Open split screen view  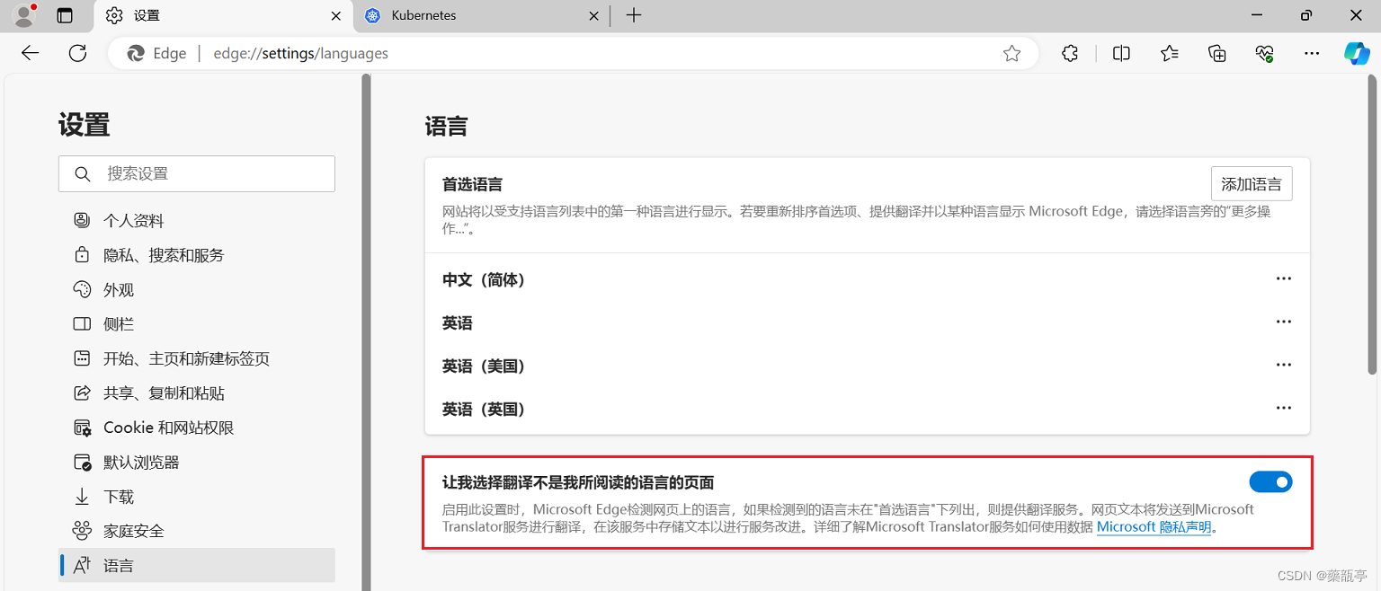[x=1121, y=53]
